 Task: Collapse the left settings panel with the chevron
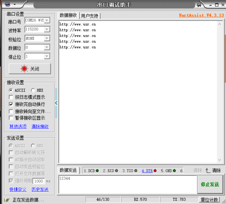point(56,103)
